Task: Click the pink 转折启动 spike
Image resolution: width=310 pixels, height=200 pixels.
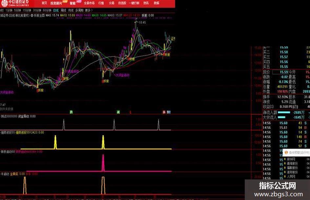Action: (x=103, y=163)
